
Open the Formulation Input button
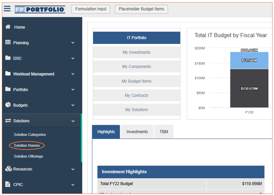91,9
